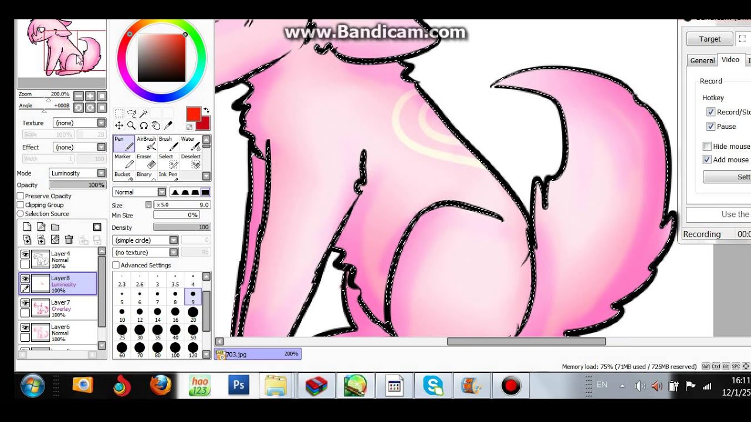The width and height of the screenshot is (751, 422).
Task: Rotate the canvas view counterclockwise
Action: tap(79, 107)
